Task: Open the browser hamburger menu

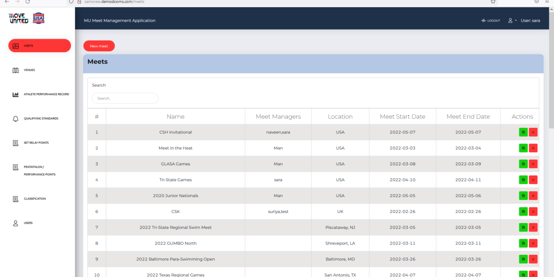Action: pyautogui.click(x=548, y=2)
